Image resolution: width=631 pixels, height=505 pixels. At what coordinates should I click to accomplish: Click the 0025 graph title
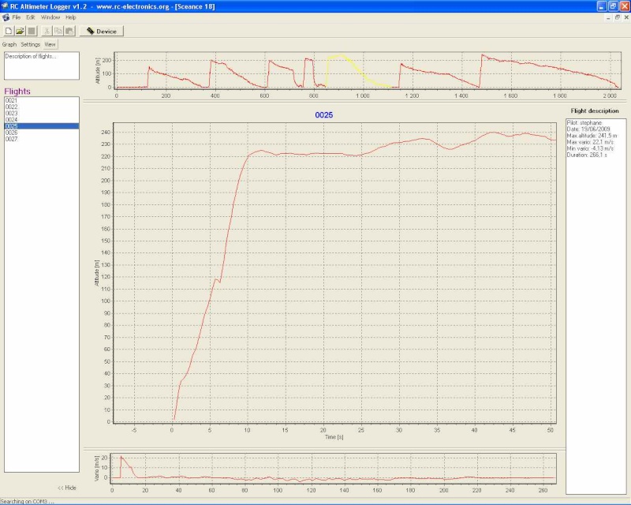pyautogui.click(x=324, y=114)
